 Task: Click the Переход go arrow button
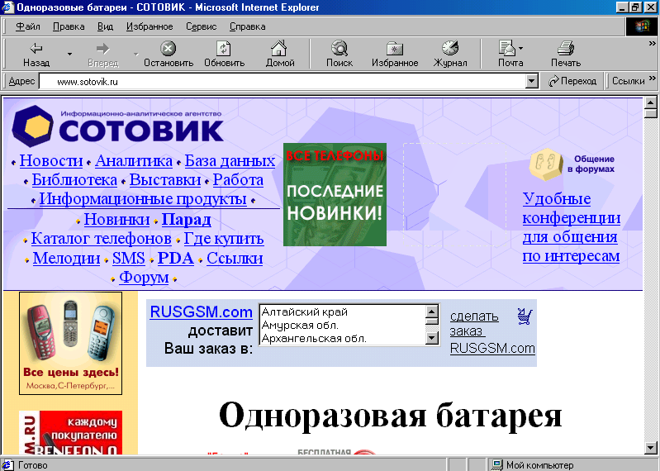(572, 81)
